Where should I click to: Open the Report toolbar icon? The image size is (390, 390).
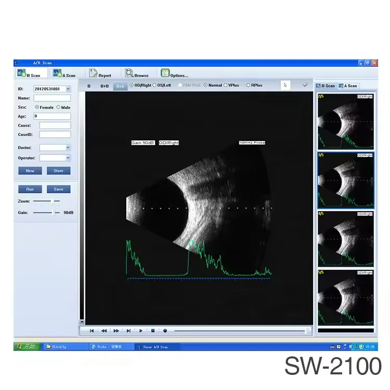click(94, 74)
